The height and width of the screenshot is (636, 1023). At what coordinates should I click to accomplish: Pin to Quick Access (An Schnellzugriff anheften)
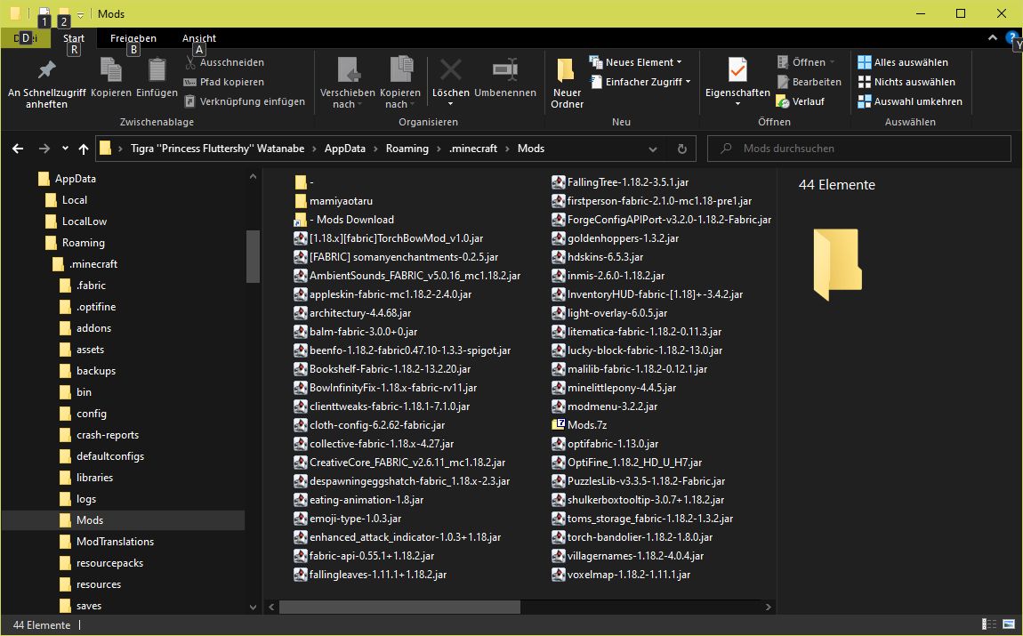pyautogui.click(x=46, y=82)
